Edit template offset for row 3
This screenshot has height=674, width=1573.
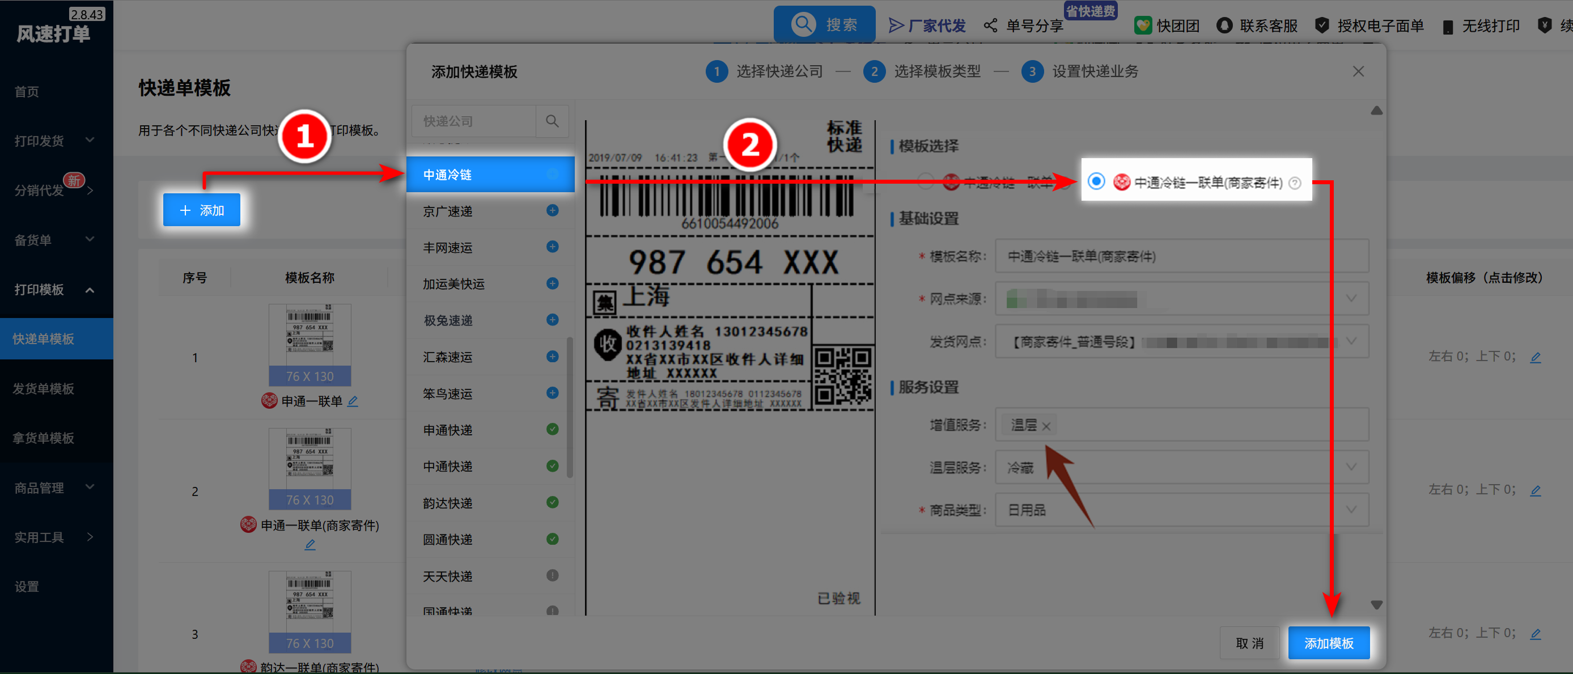(x=1536, y=634)
